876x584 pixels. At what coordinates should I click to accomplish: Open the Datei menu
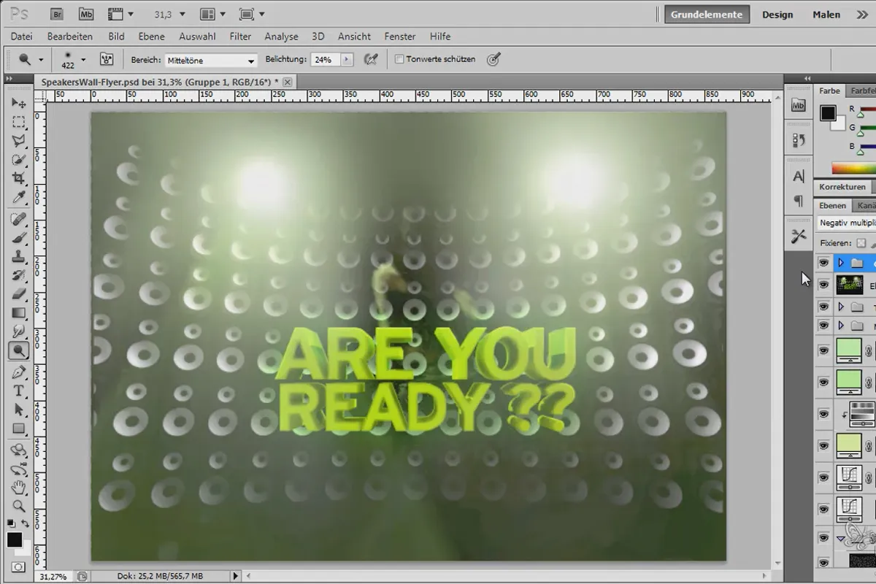pos(22,36)
